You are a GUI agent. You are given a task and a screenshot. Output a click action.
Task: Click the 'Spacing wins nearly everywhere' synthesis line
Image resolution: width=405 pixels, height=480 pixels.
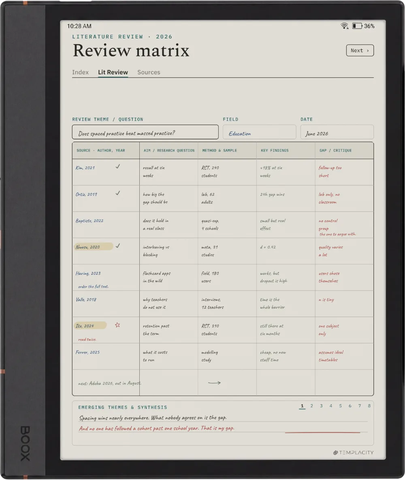pyautogui.click(x=153, y=418)
